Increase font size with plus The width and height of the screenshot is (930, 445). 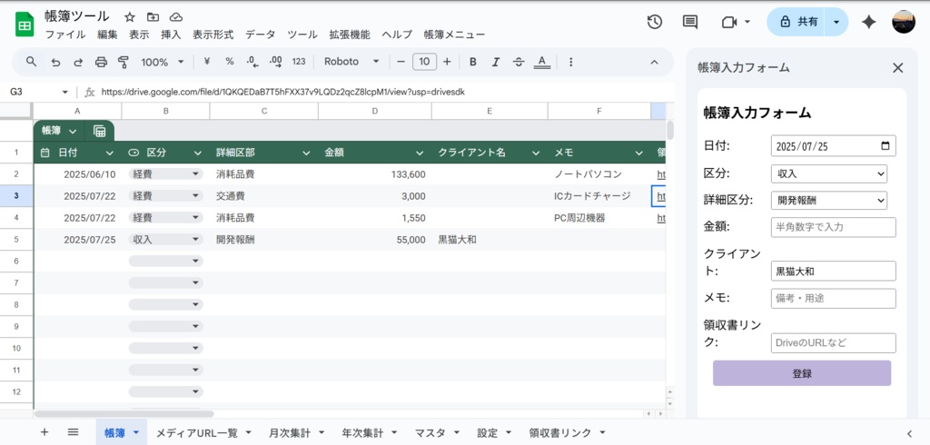pyautogui.click(x=447, y=62)
